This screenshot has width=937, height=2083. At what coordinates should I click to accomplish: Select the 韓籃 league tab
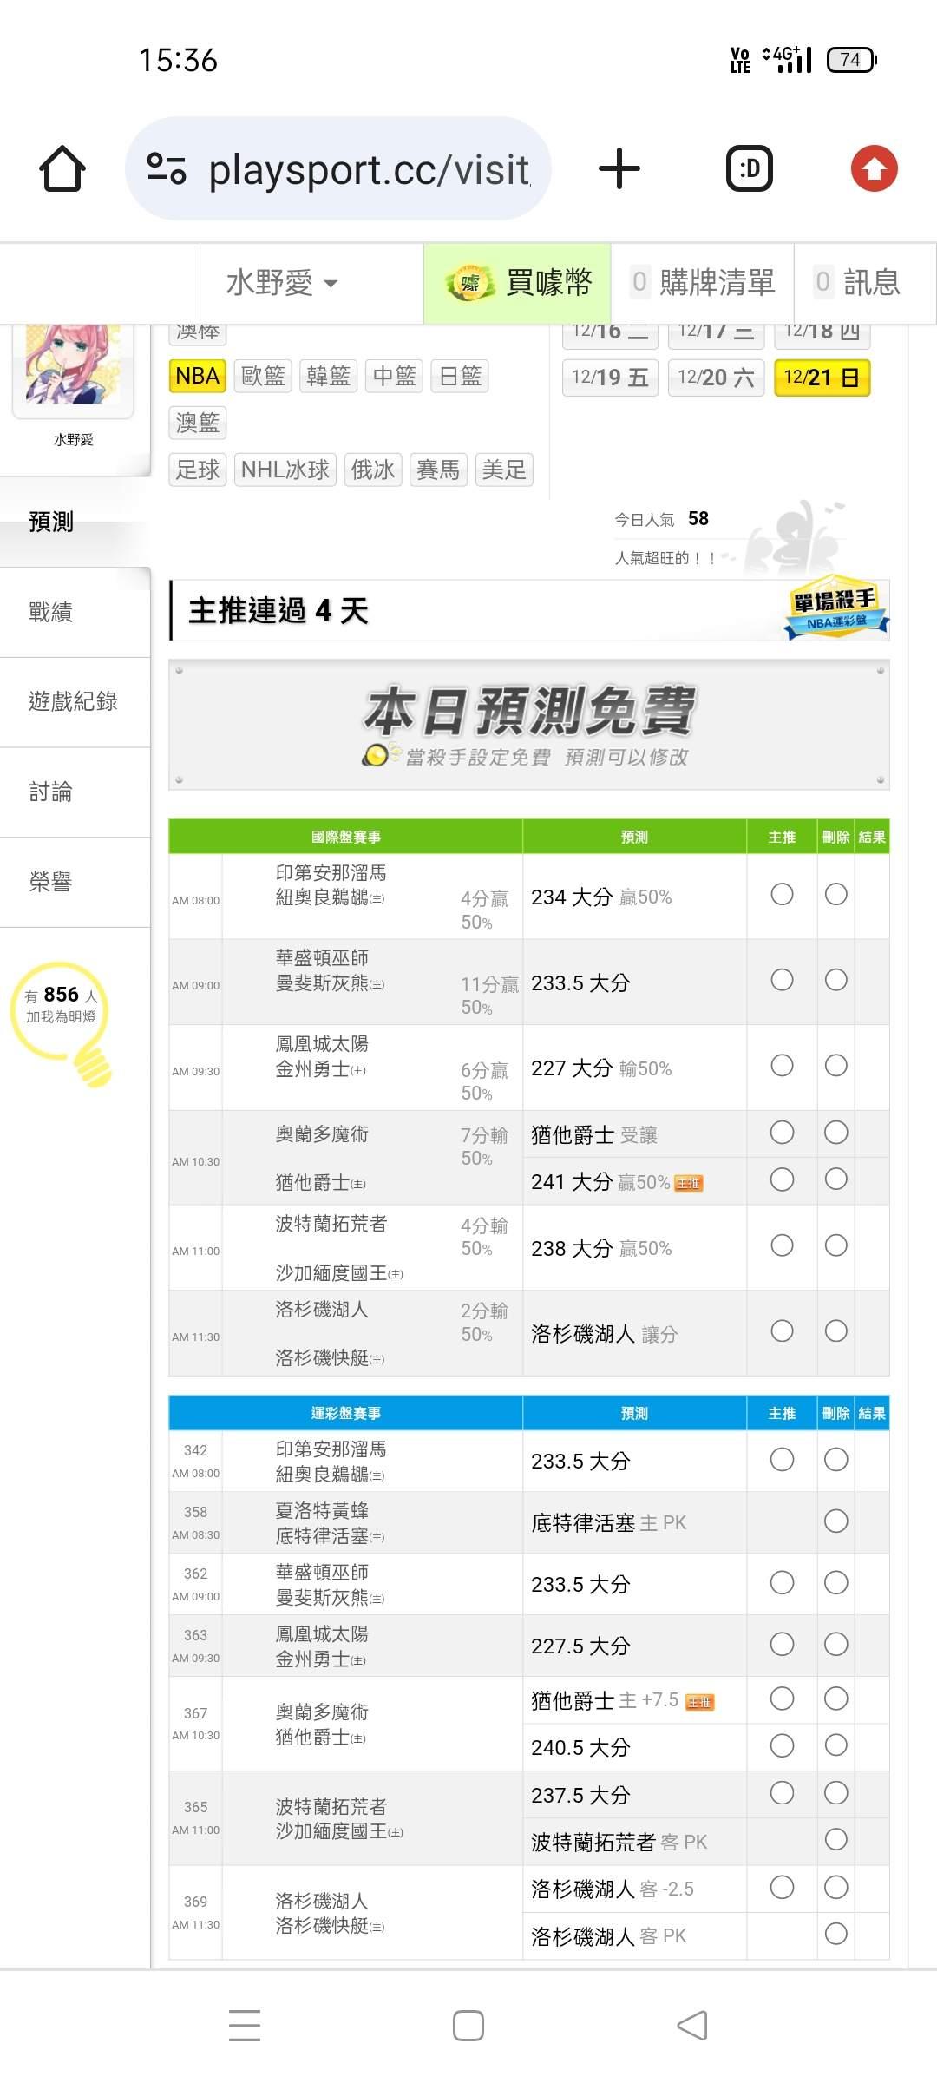329,376
